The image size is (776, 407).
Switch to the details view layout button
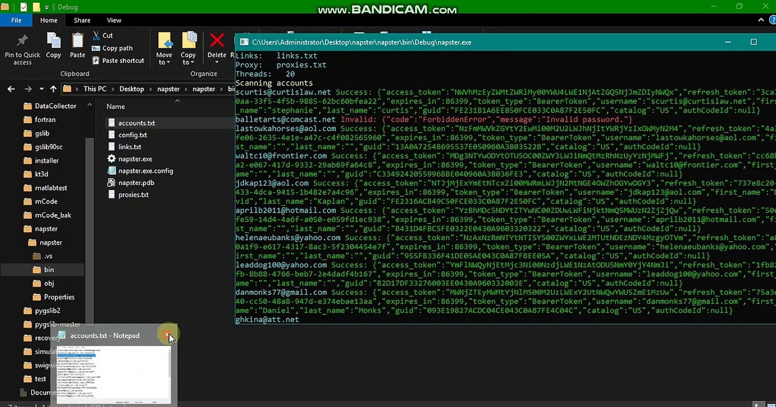(757, 403)
